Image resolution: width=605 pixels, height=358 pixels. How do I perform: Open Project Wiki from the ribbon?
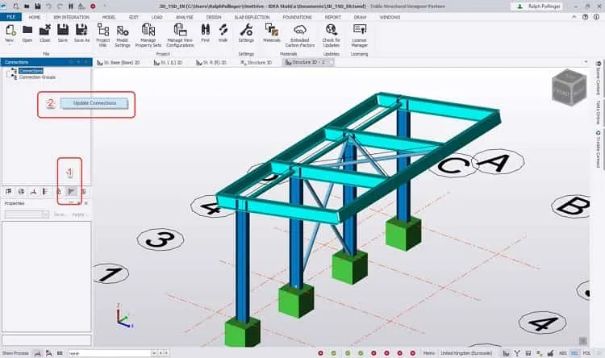102,35
